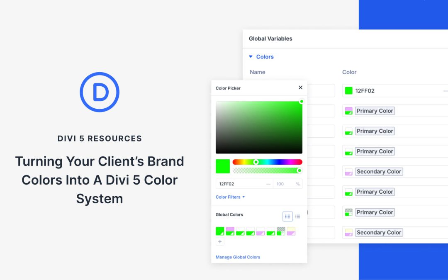Click the yellow-and-pink swatch in the Color column
Image resolution: width=448 pixels, height=280 pixels.
point(348,233)
